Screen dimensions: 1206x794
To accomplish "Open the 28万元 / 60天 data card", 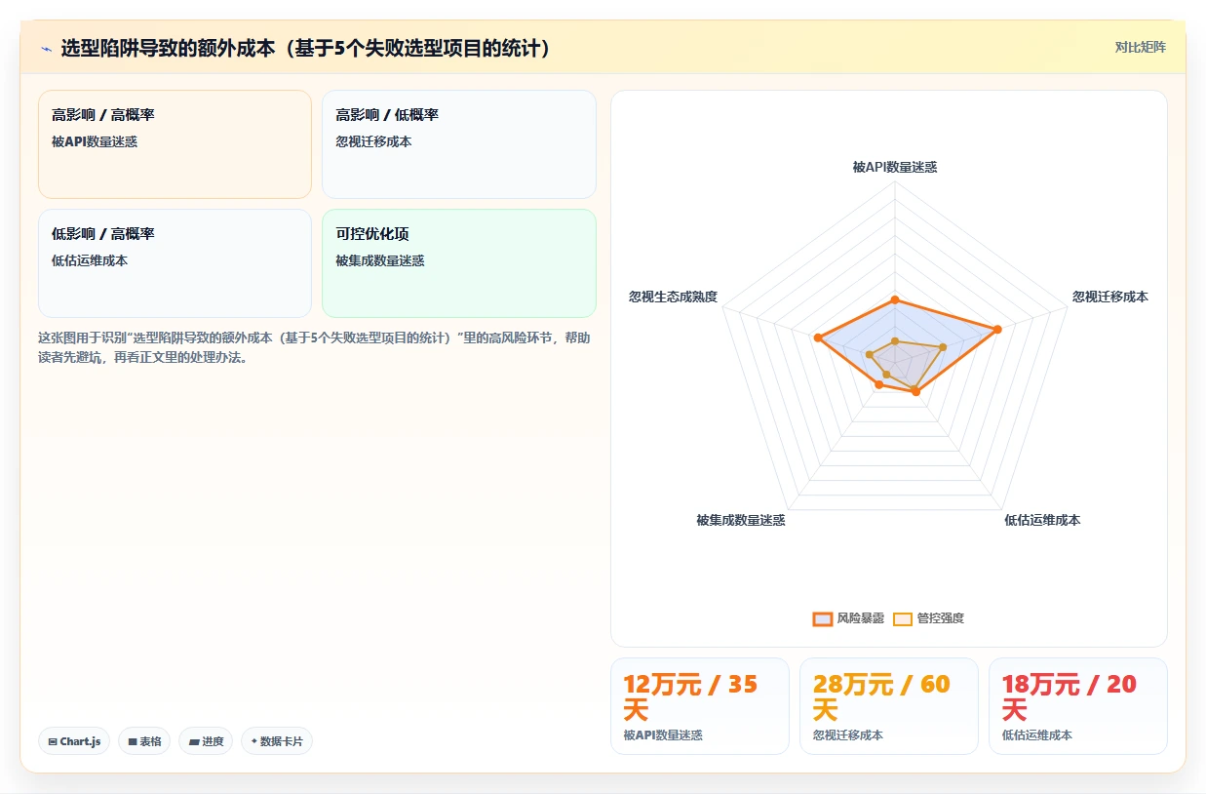I will click(889, 706).
